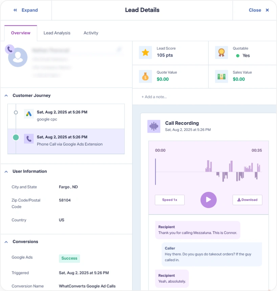Screen dimensions: 277x291
Task: Change playback speed via Speed 1x
Action: [169, 200]
